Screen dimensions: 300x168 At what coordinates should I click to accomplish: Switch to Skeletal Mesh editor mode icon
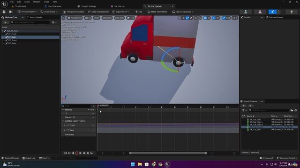point(260,12)
